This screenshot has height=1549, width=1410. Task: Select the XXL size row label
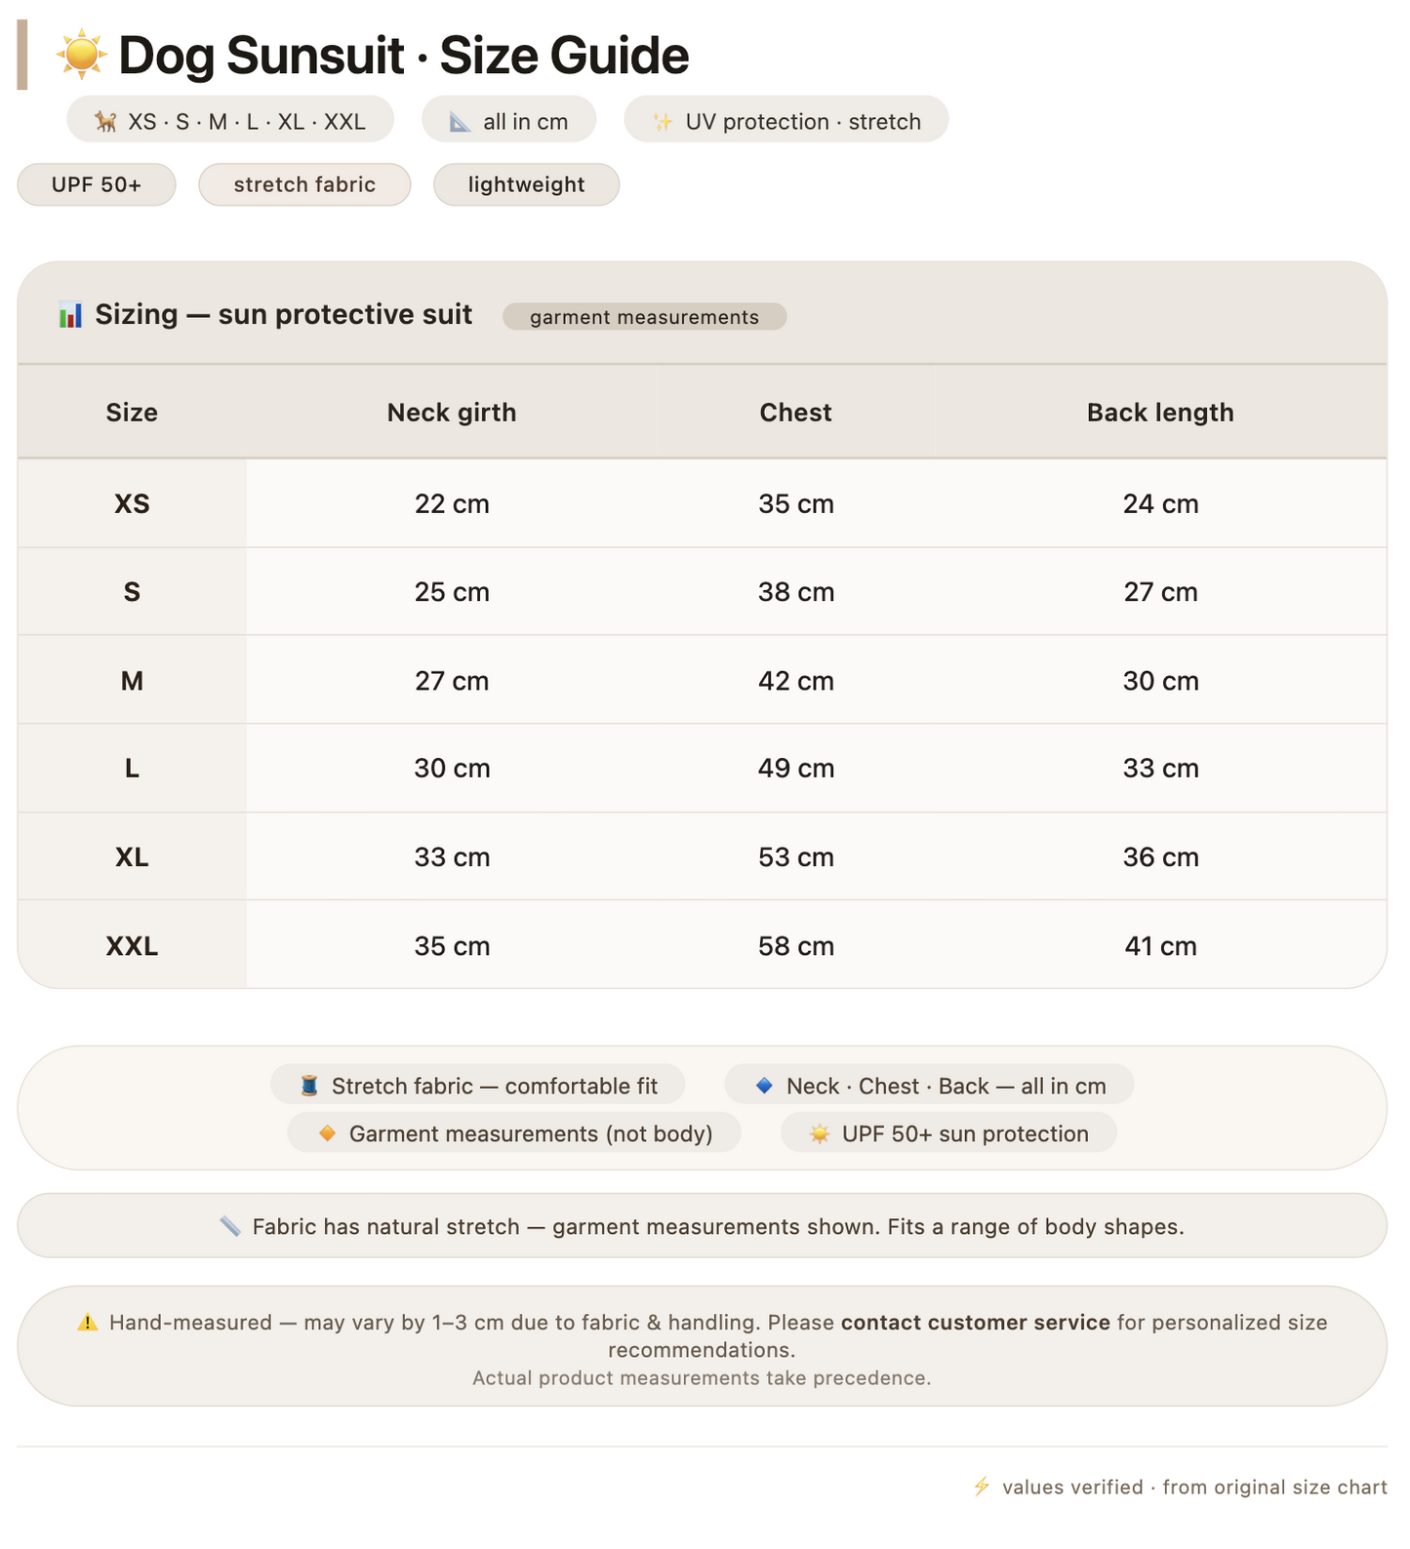[132, 946]
